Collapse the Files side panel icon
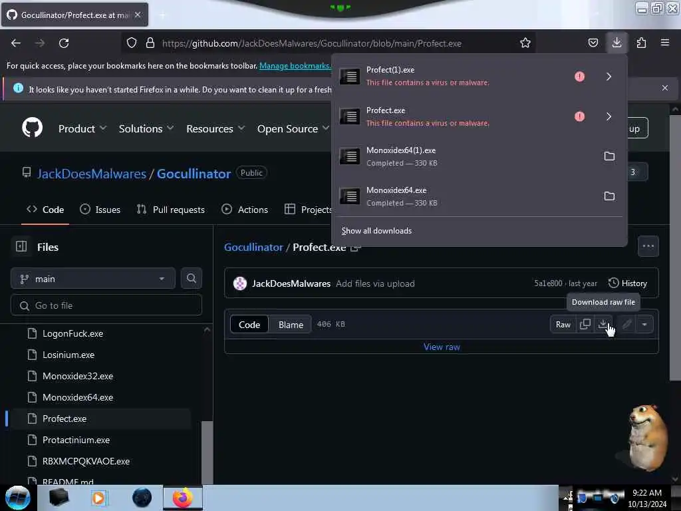The width and height of the screenshot is (681, 511). 21,247
